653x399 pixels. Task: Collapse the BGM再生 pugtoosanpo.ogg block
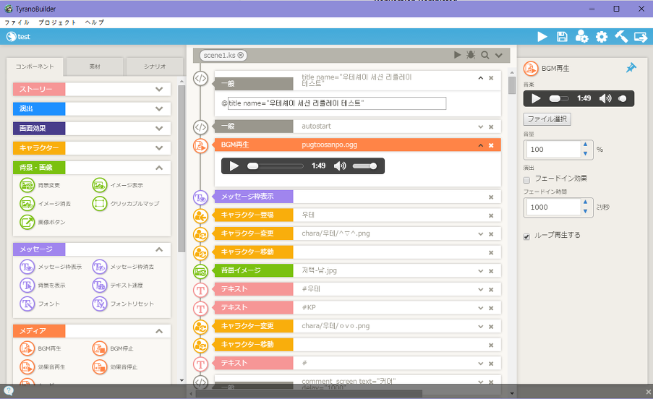[x=481, y=145]
